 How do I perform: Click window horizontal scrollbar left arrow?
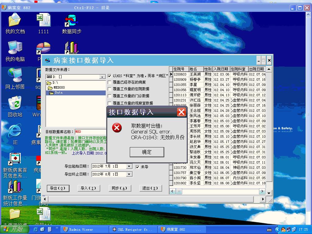click(x=44, y=199)
